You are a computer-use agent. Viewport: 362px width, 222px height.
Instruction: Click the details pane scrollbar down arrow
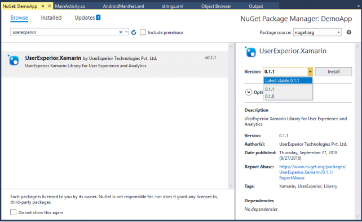[358, 216]
